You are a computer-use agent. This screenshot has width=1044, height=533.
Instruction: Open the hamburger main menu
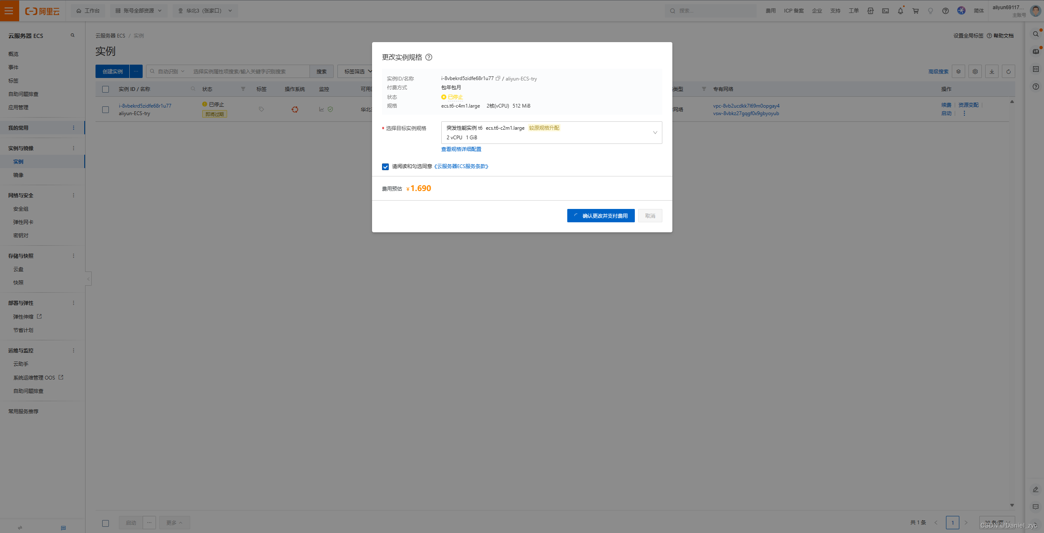[9, 11]
